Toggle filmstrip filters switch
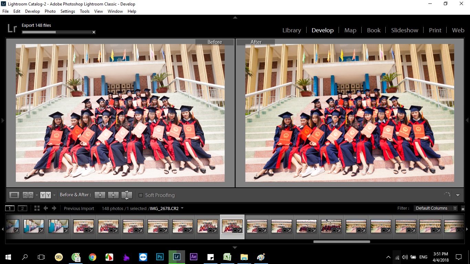Viewport: 470px width, 264px height. pos(463,208)
